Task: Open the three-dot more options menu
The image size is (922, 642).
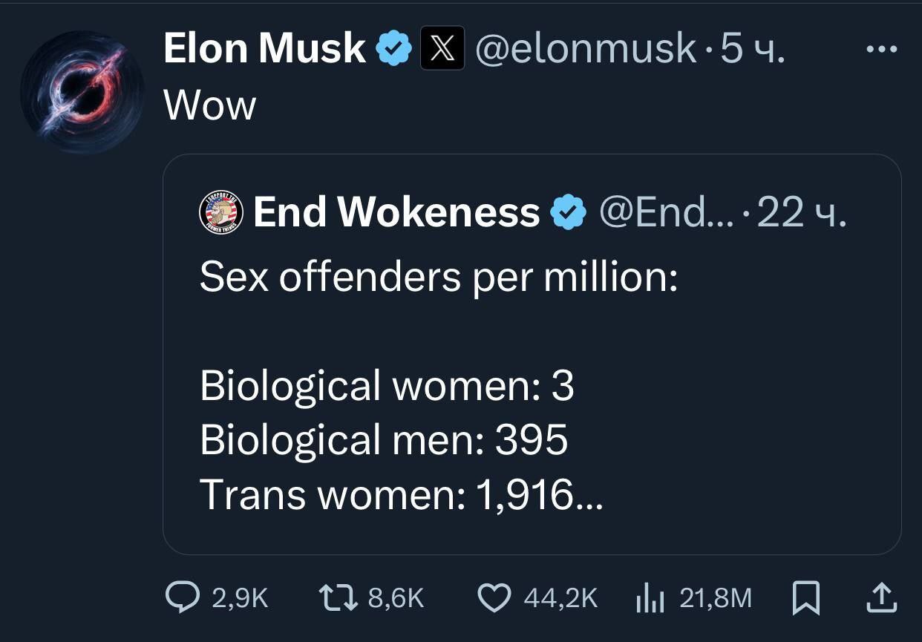Action: click(883, 50)
